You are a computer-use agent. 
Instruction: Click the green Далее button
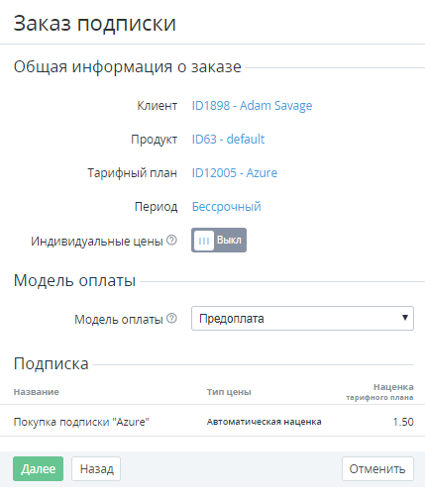pyautogui.click(x=38, y=468)
